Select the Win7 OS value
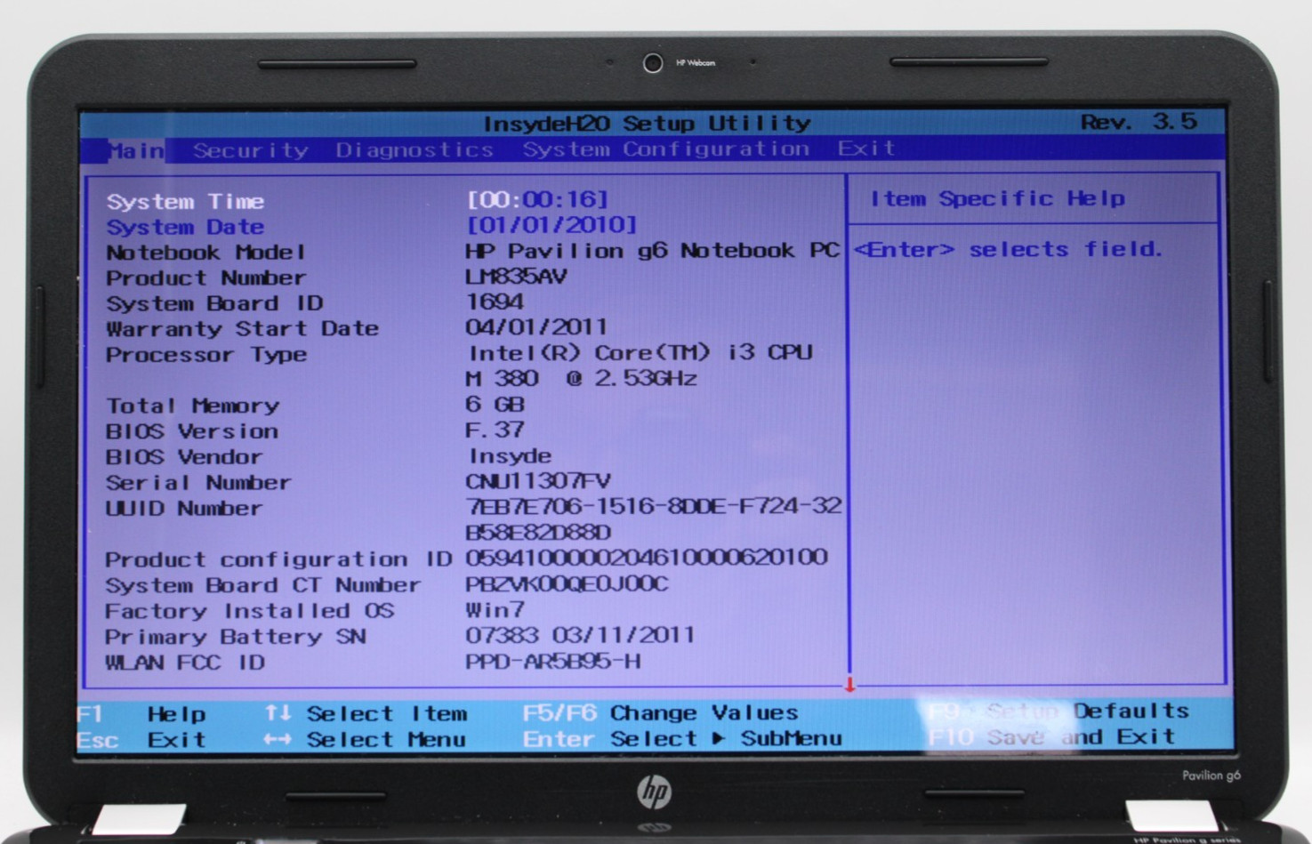 click(495, 610)
